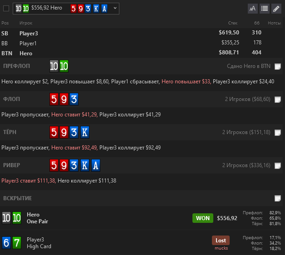Click 'Hero повышает $33' action text
This screenshot has height=255, width=285.
tap(186, 82)
